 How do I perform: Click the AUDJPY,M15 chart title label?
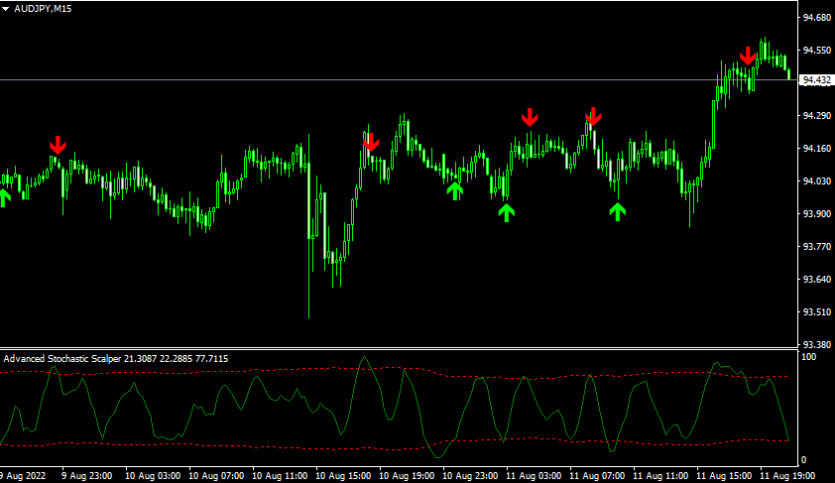(x=43, y=9)
